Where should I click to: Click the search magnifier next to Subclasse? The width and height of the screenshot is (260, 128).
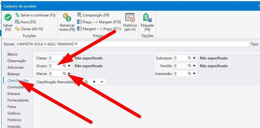[189, 58]
